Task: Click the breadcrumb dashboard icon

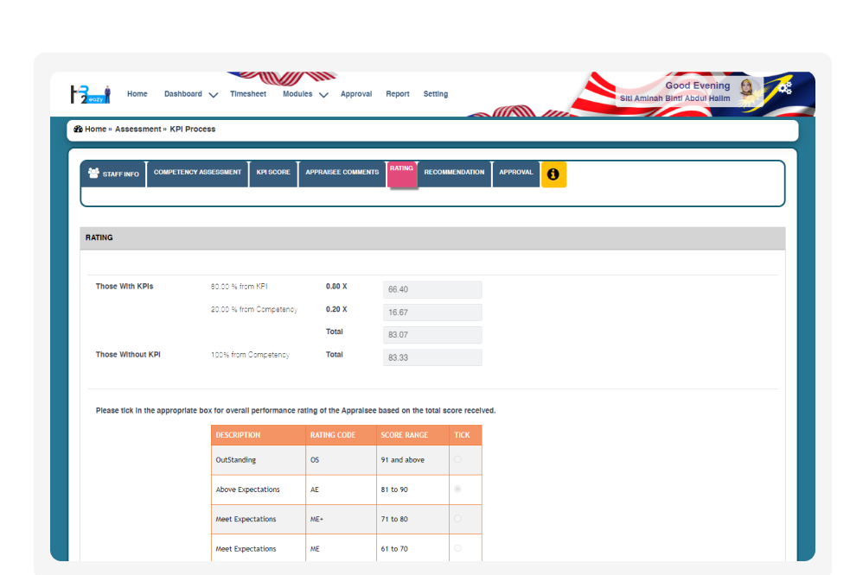Action: click(x=78, y=130)
